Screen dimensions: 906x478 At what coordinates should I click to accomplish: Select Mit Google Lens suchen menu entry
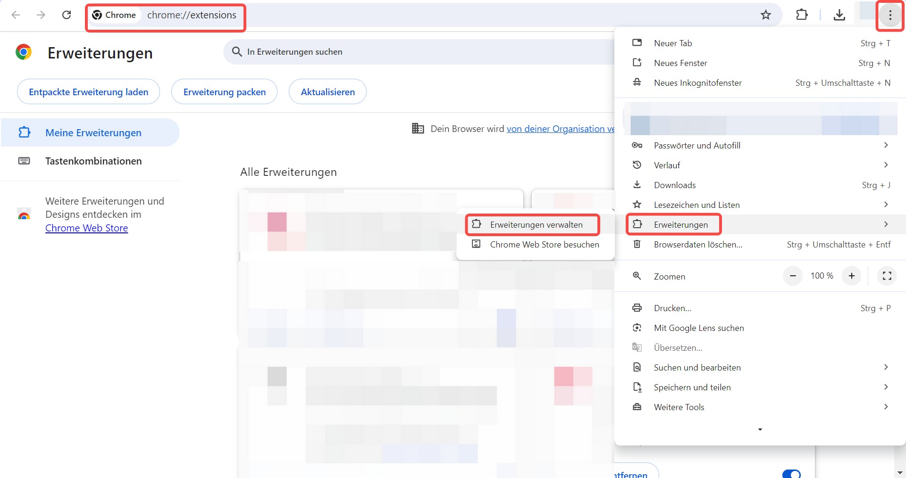(x=760, y=328)
